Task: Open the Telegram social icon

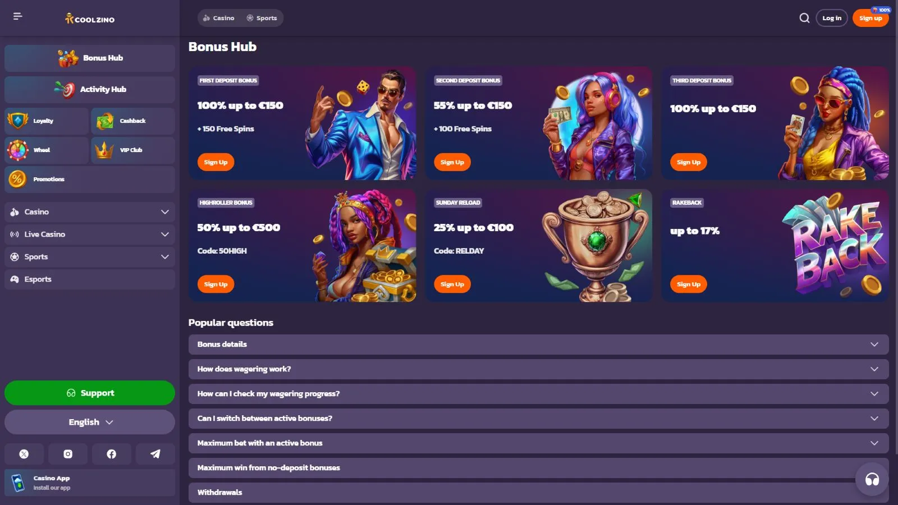Action: [x=155, y=454]
